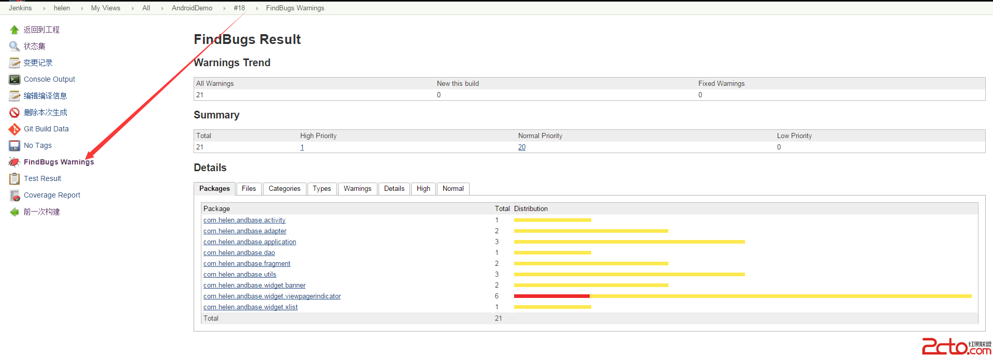Screen dimensions: 993x360
Task: Click the red high-priority segment of distribution bar
Action: (551, 296)
